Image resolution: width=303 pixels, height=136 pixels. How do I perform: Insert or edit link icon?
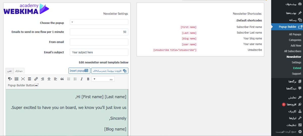pos(36,79)
